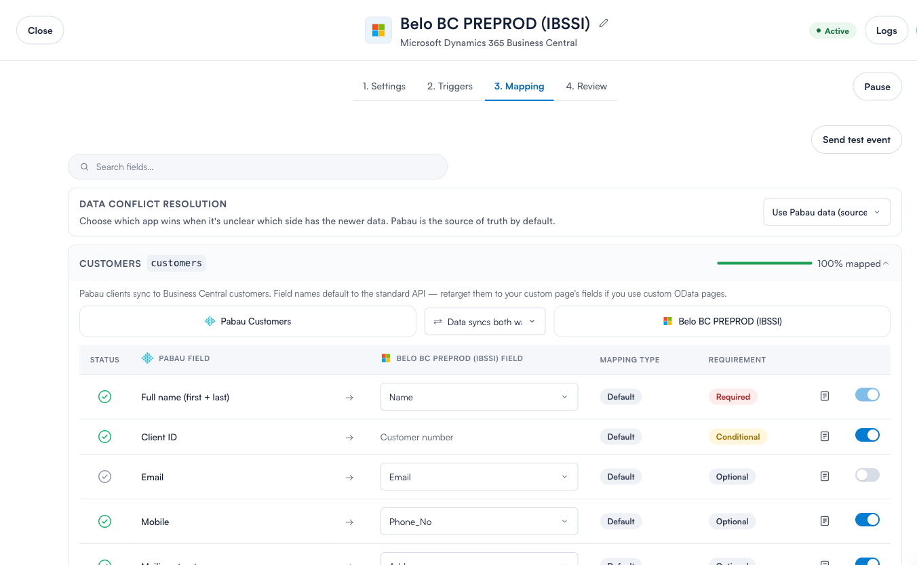Screen dimensions: 917x565
Task: Click Default badge in Email row
Action: pos(621,477)
